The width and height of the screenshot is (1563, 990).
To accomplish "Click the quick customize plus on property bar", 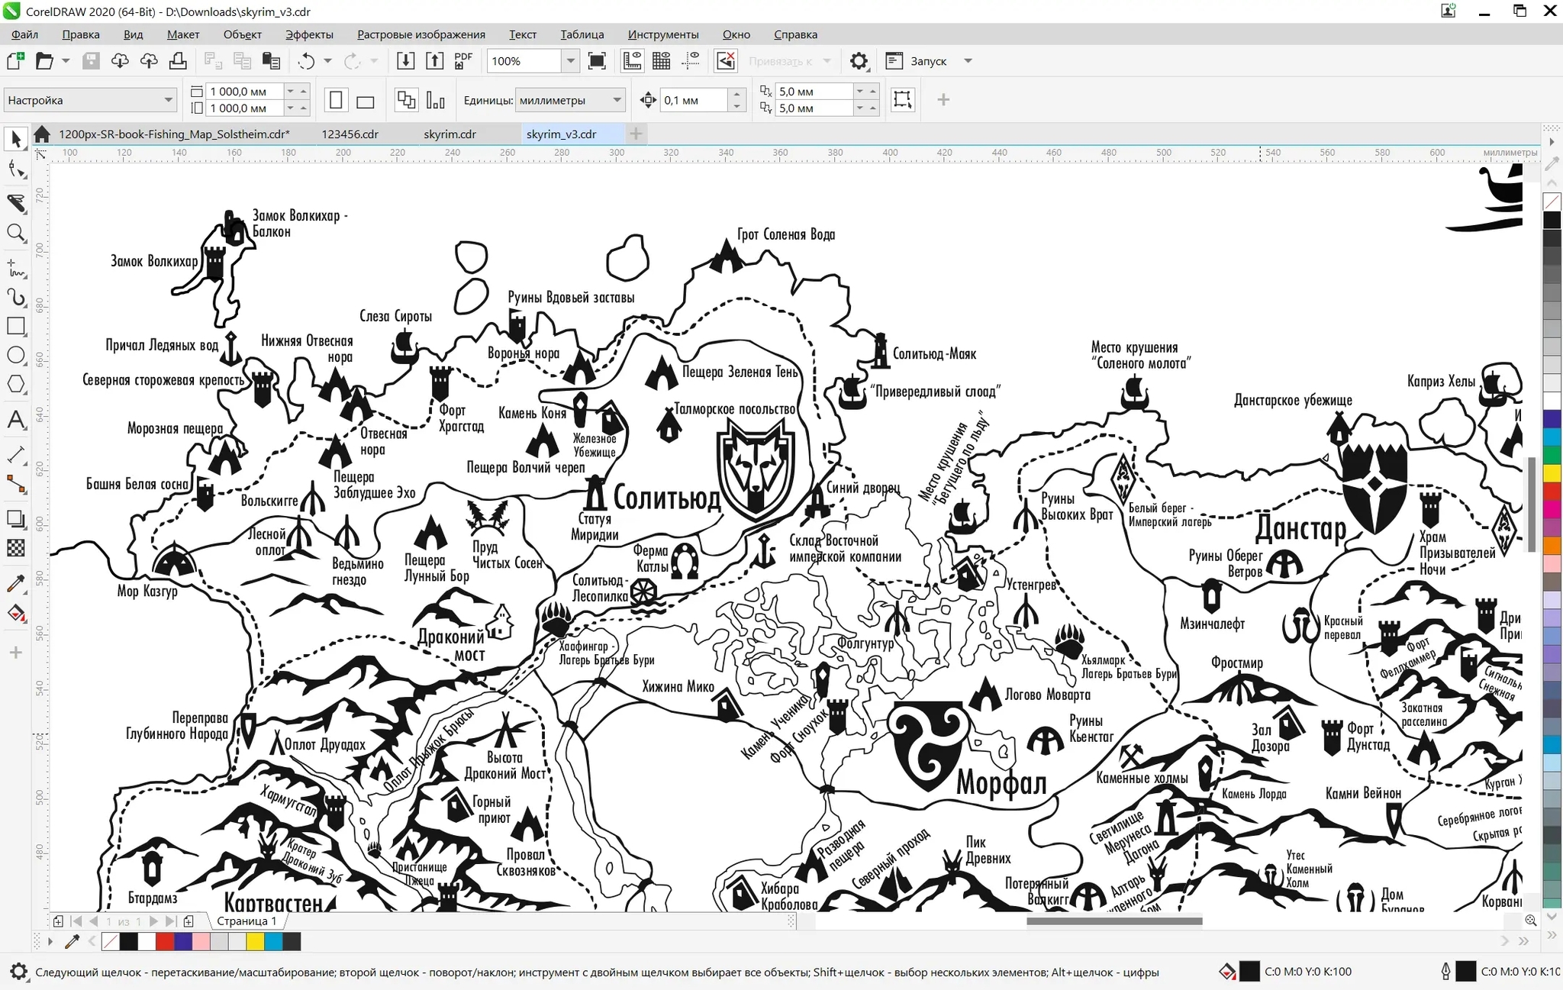I will click(943, 100).
